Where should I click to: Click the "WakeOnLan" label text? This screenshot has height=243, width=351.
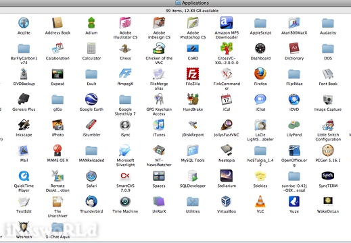pyautogui.click(x=328, y=211)
